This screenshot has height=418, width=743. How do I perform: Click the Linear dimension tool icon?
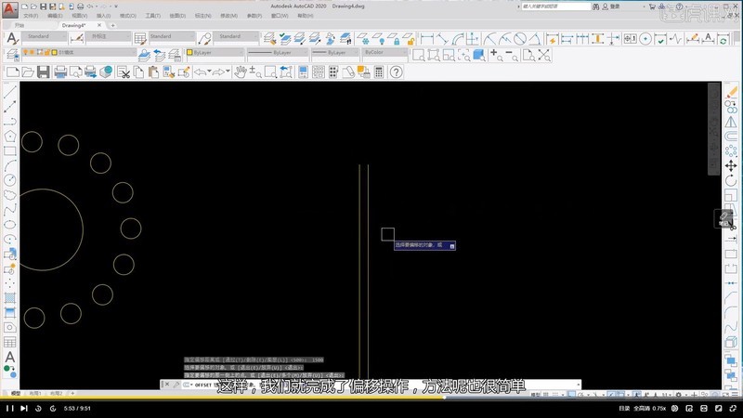pos(427,38)
